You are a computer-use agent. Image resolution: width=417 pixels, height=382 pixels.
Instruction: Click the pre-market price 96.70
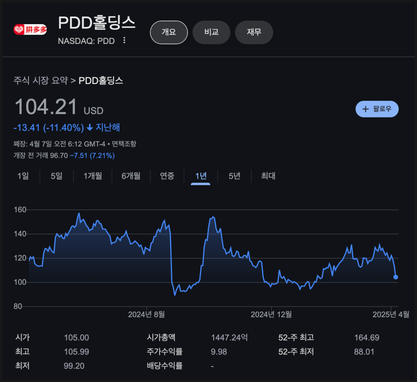pyautogui.click(x=59, y=155)
